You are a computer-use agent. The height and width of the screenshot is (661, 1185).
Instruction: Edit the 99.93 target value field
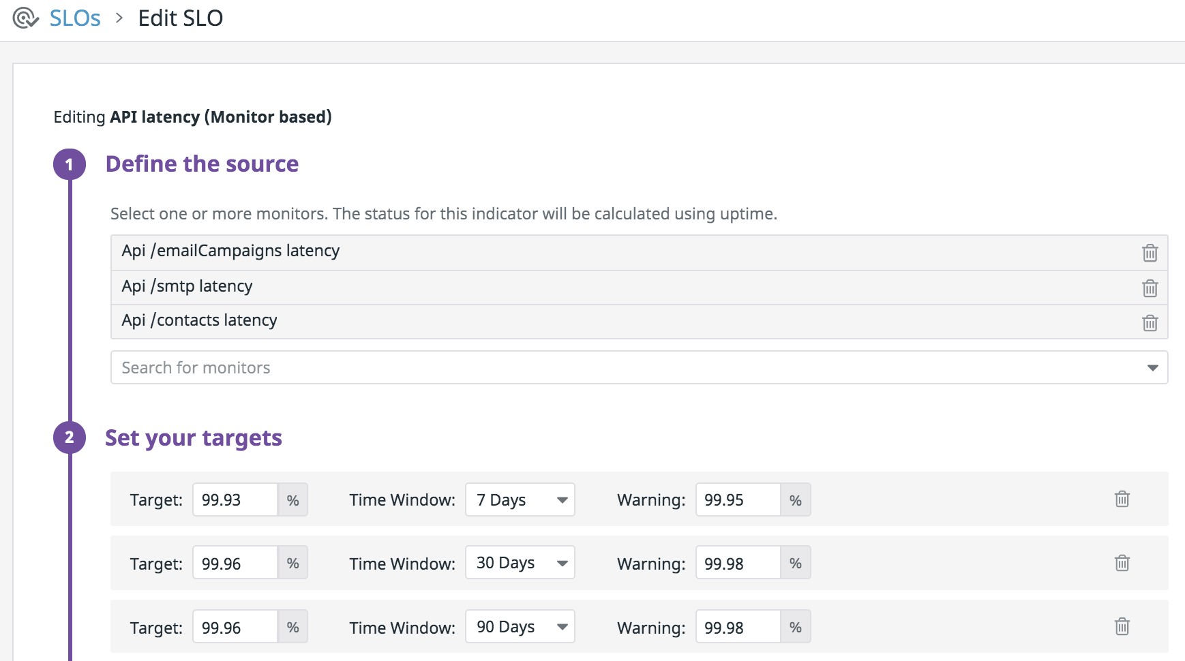tap(235, 500)
